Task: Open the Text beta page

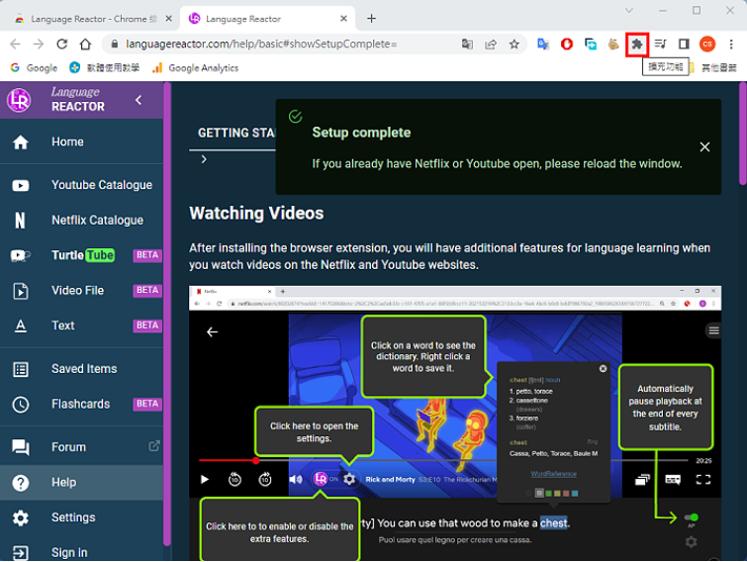Action: [x=81, y=326]
